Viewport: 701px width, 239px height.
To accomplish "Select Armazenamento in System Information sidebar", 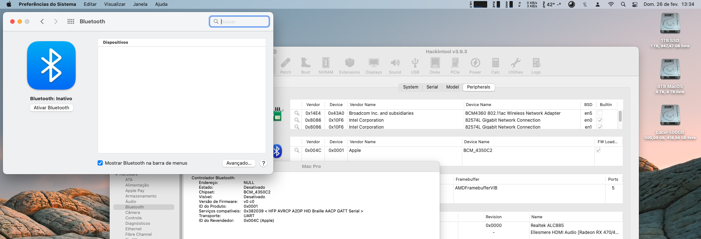I will coord(141,196).
